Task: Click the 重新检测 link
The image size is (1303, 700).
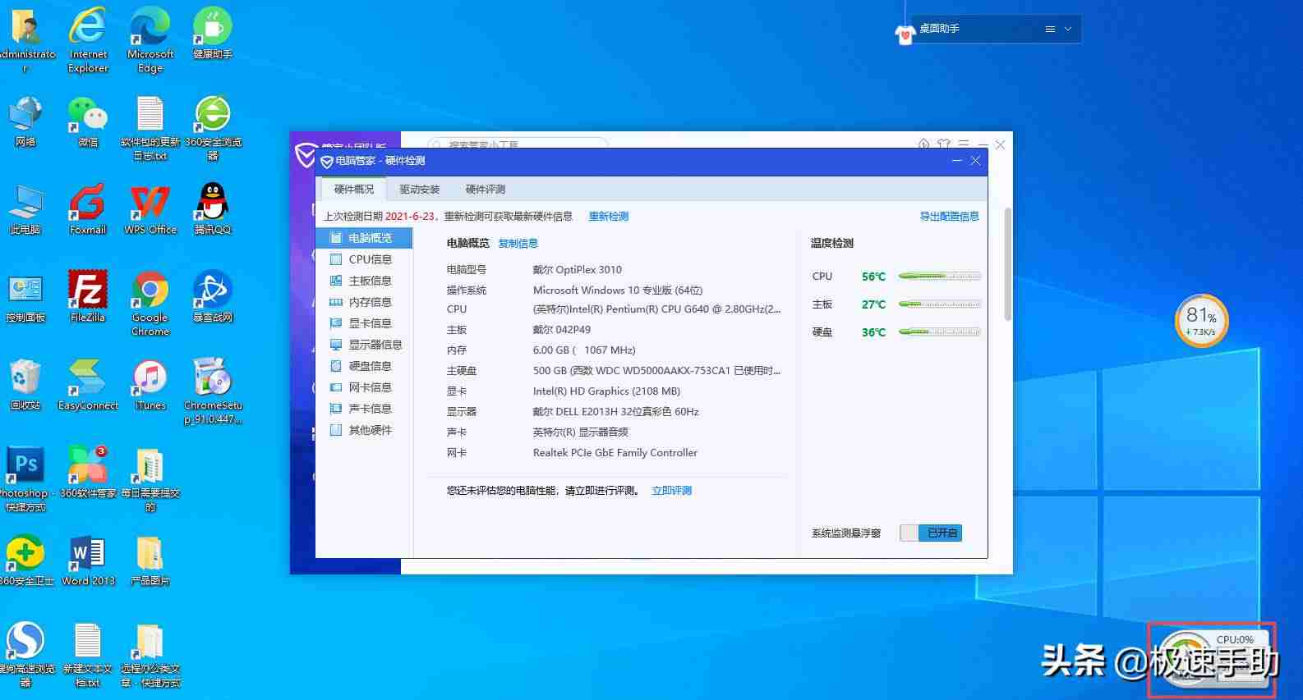Action: [609, 217]
